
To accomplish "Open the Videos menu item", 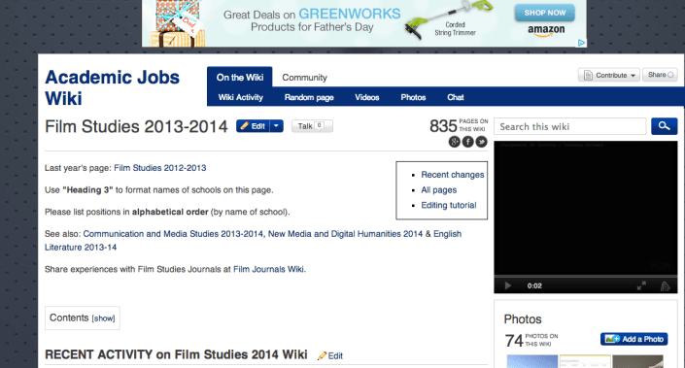I will [367, 97].
